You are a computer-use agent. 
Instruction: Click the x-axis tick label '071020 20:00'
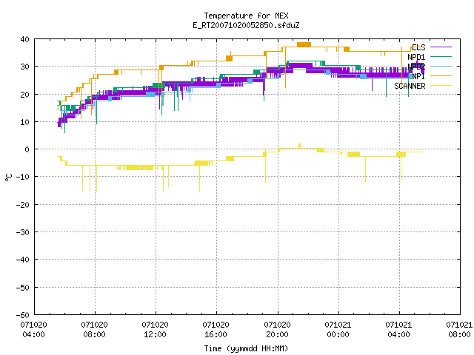[277, 330]
